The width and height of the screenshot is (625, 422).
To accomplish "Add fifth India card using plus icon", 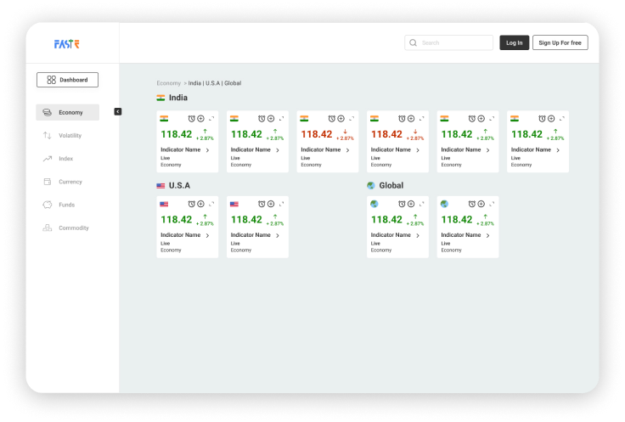I will point(481,119).
